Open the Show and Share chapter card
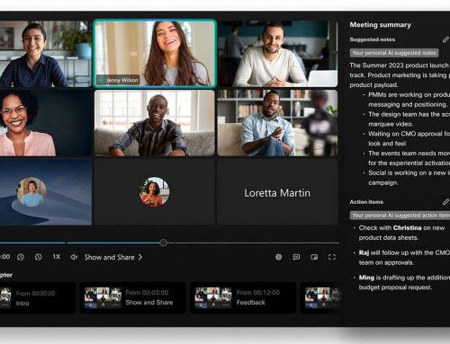 tap(132, 298)
